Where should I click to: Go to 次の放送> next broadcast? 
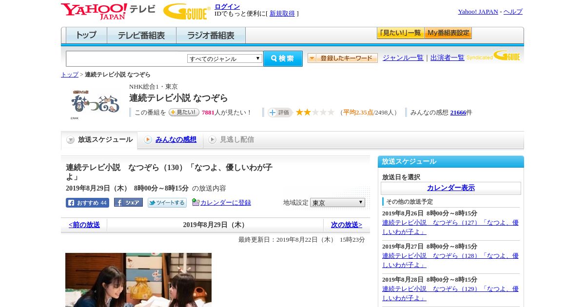[347, 225]
